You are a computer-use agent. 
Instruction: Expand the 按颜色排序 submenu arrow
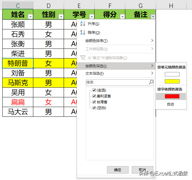pyautogui.click(x=152, y=41)
